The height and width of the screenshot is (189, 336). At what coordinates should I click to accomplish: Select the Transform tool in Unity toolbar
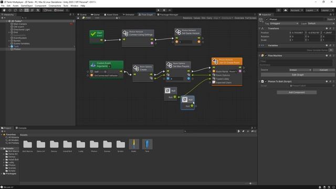point(32,10)
